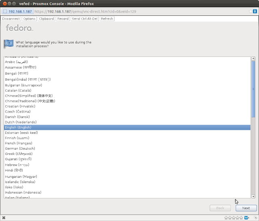The width and height of the screenshot is (259, 221).
Task: Select Bengali language row
Action: coord(127,73)
